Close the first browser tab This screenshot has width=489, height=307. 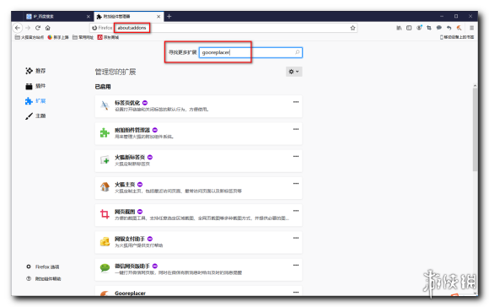point(89,17)
